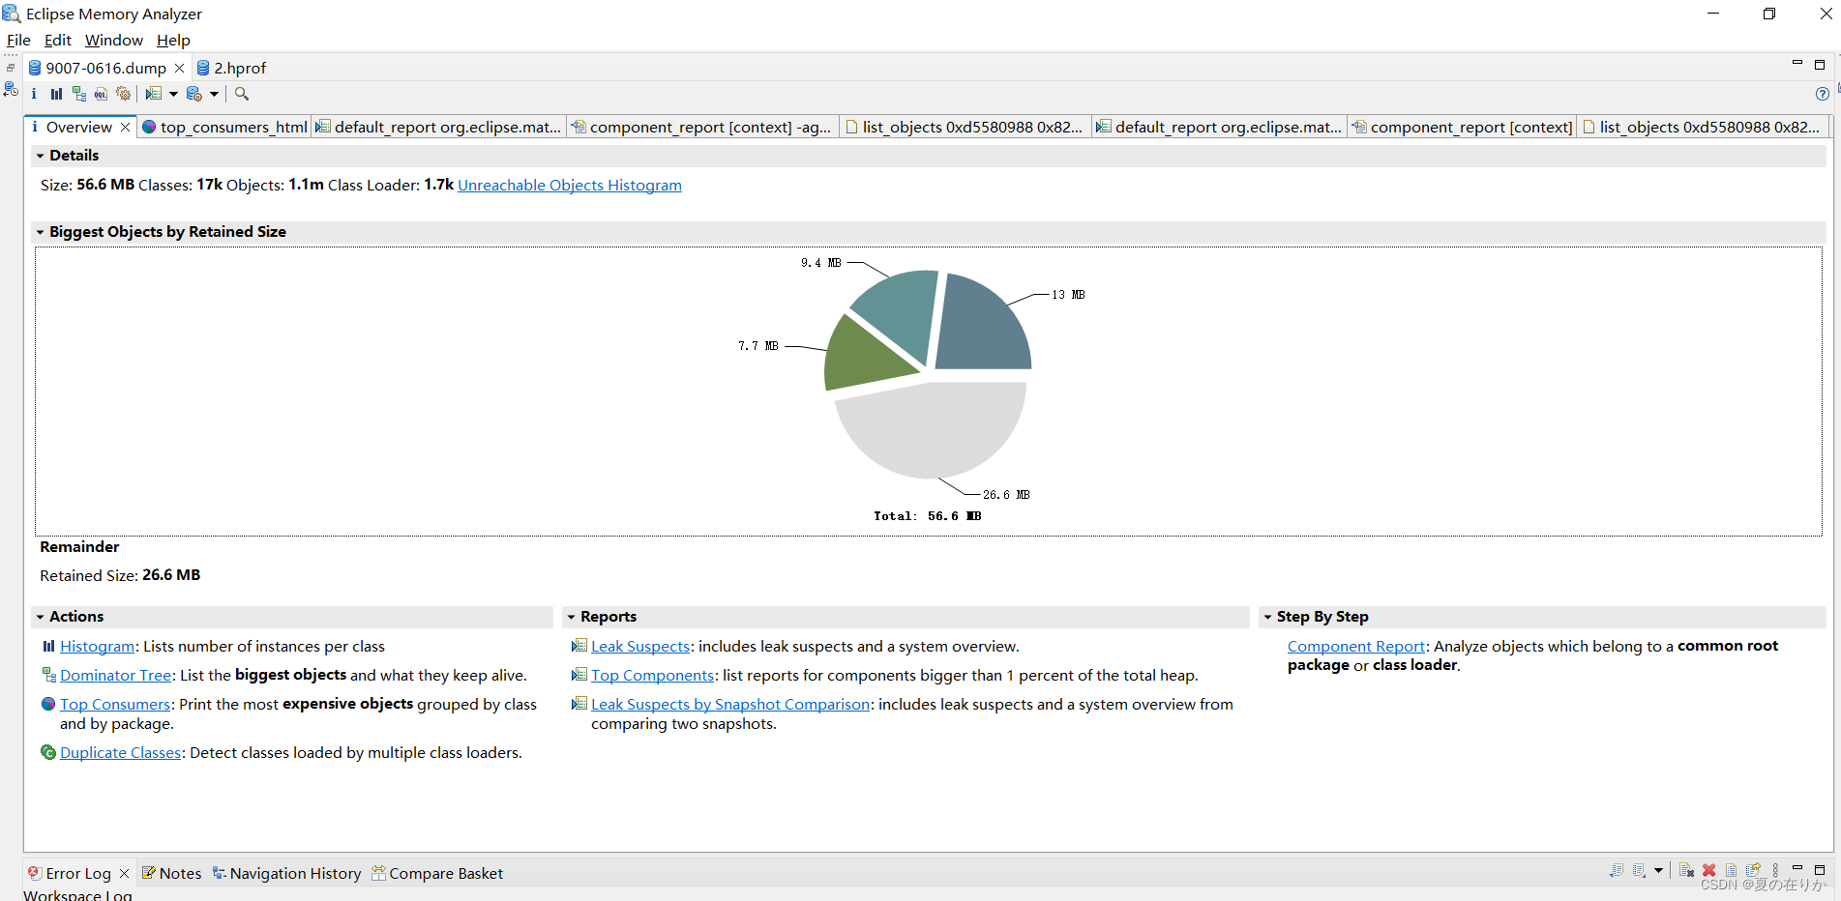1841x901 pixels.
Task: Switch to the 2.hprof editor tab
Action: [x=231, y=68]
